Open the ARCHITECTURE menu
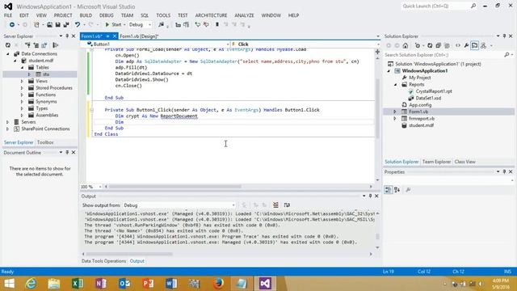 click(211, 15)
